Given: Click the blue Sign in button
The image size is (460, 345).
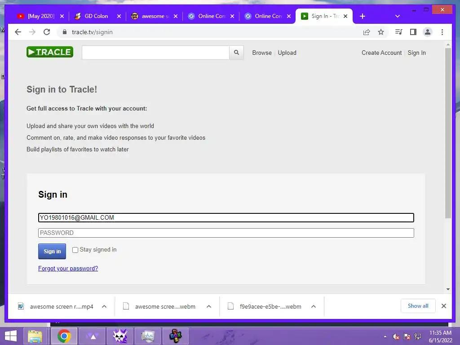Looking at the screenshot, I should coord(52,251).
